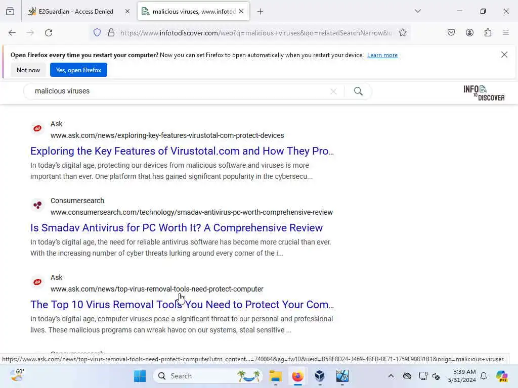This screenshot has width=518, height=388.
Task: Click the taskbar Search box
Action: (208, 376)
